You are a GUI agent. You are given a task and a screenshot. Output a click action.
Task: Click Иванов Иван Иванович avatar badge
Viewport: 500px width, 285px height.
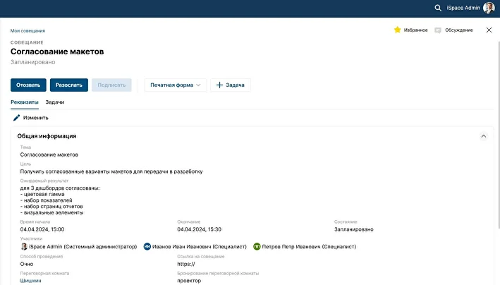(x=147, y=247)
